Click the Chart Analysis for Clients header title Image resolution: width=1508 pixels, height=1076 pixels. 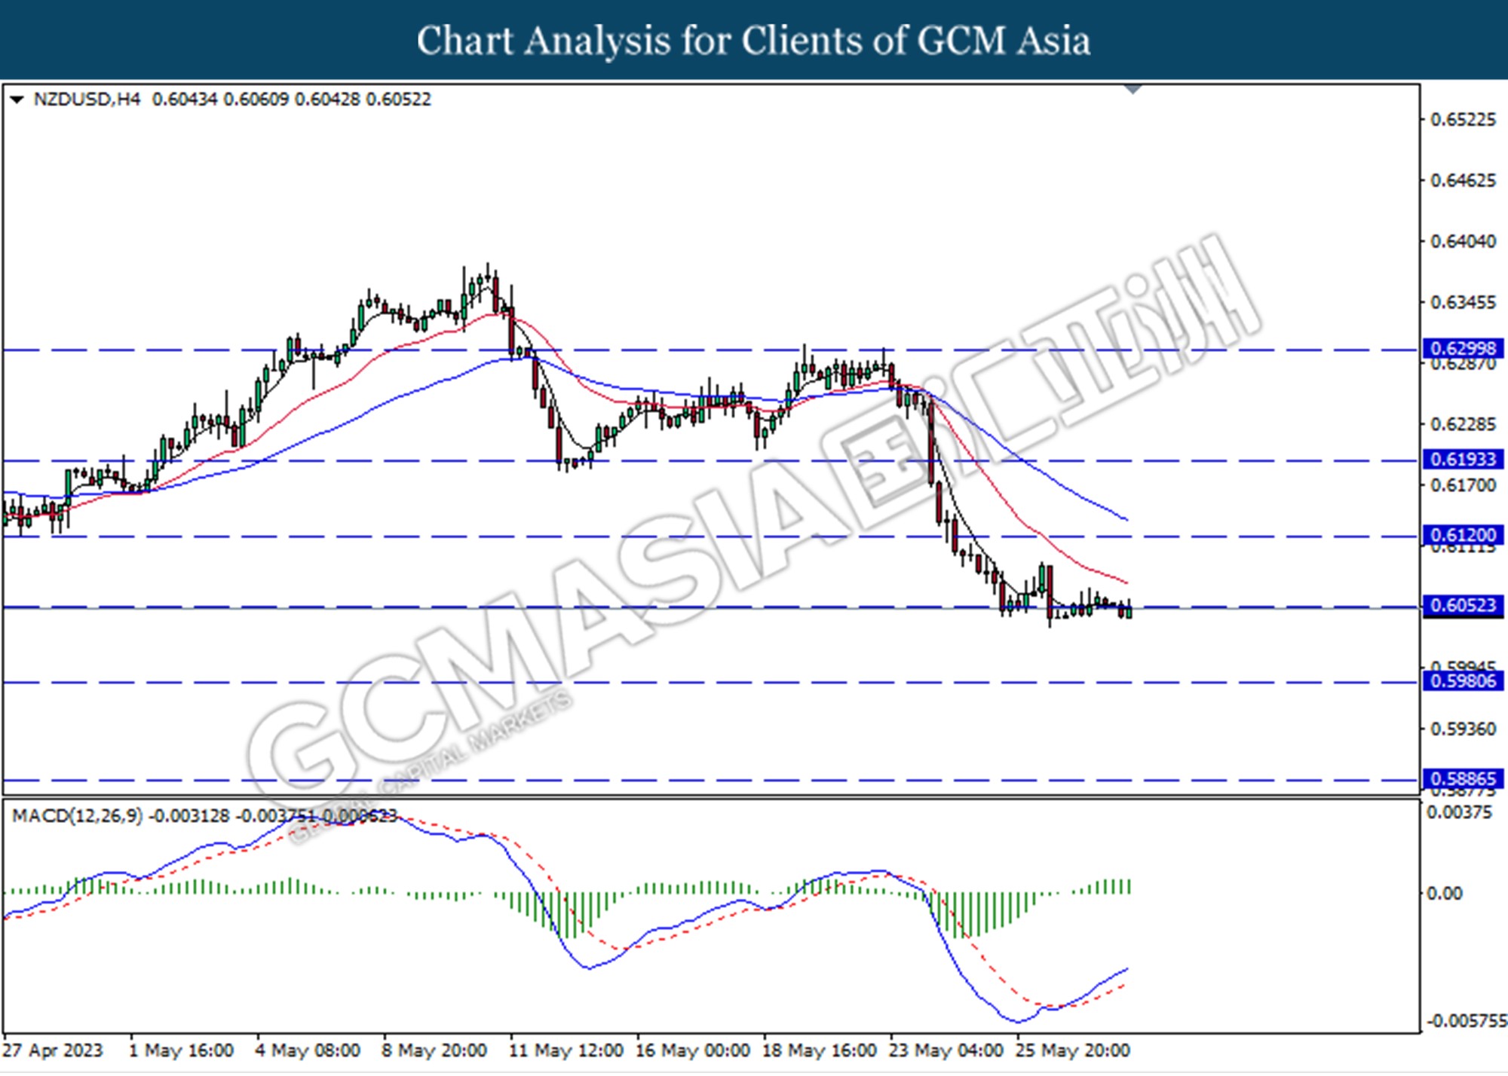[x=754, y=41]
